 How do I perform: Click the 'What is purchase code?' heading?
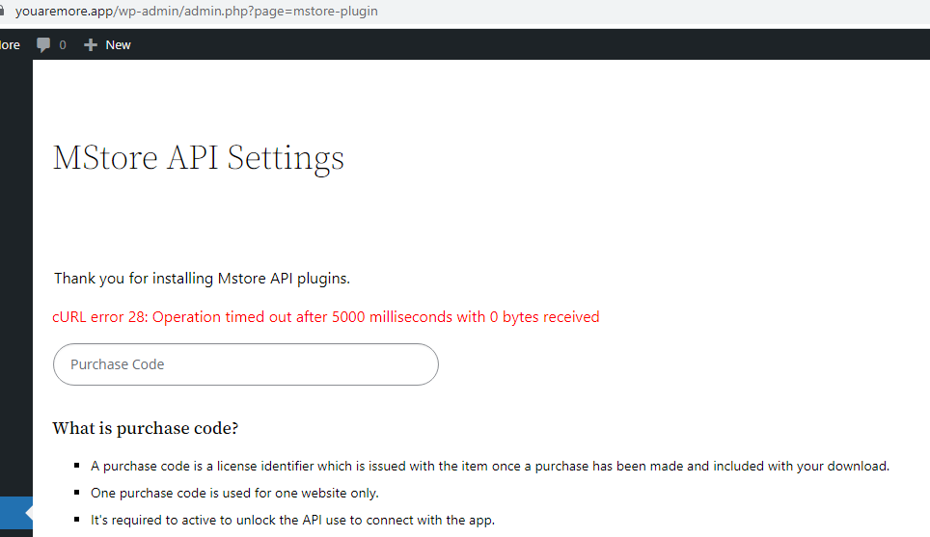146,428
